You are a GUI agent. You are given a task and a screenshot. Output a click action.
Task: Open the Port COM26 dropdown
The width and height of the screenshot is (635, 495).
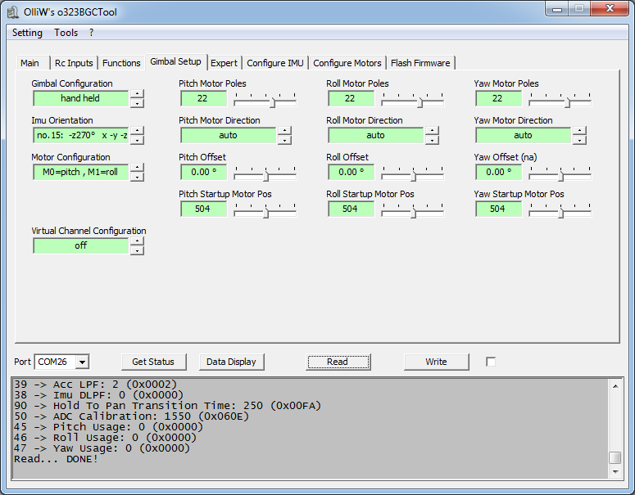pyautogui.click(x=82, y=362)
